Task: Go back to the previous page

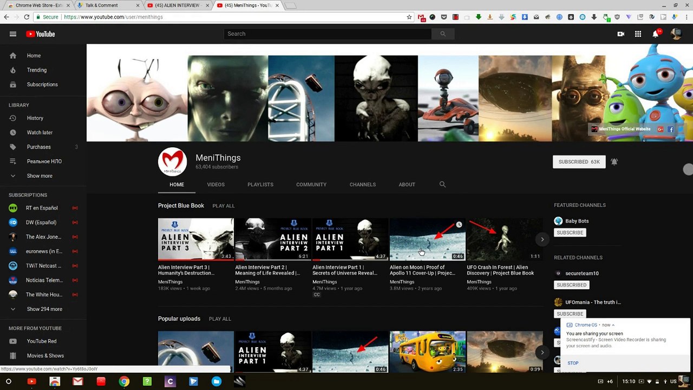Action: 6,17
